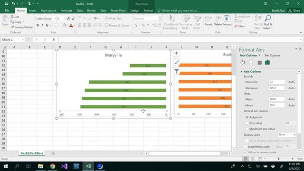304x171 pixels.
Task: Open the File tab
Action: click(7, 10)
